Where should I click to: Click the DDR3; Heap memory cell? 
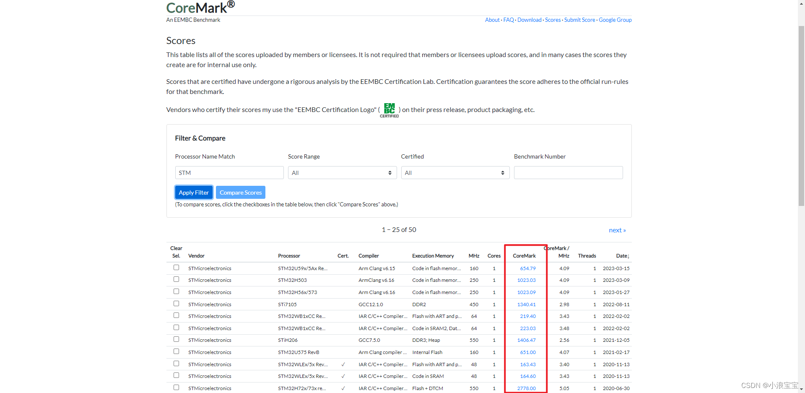(x=426, y=340)
